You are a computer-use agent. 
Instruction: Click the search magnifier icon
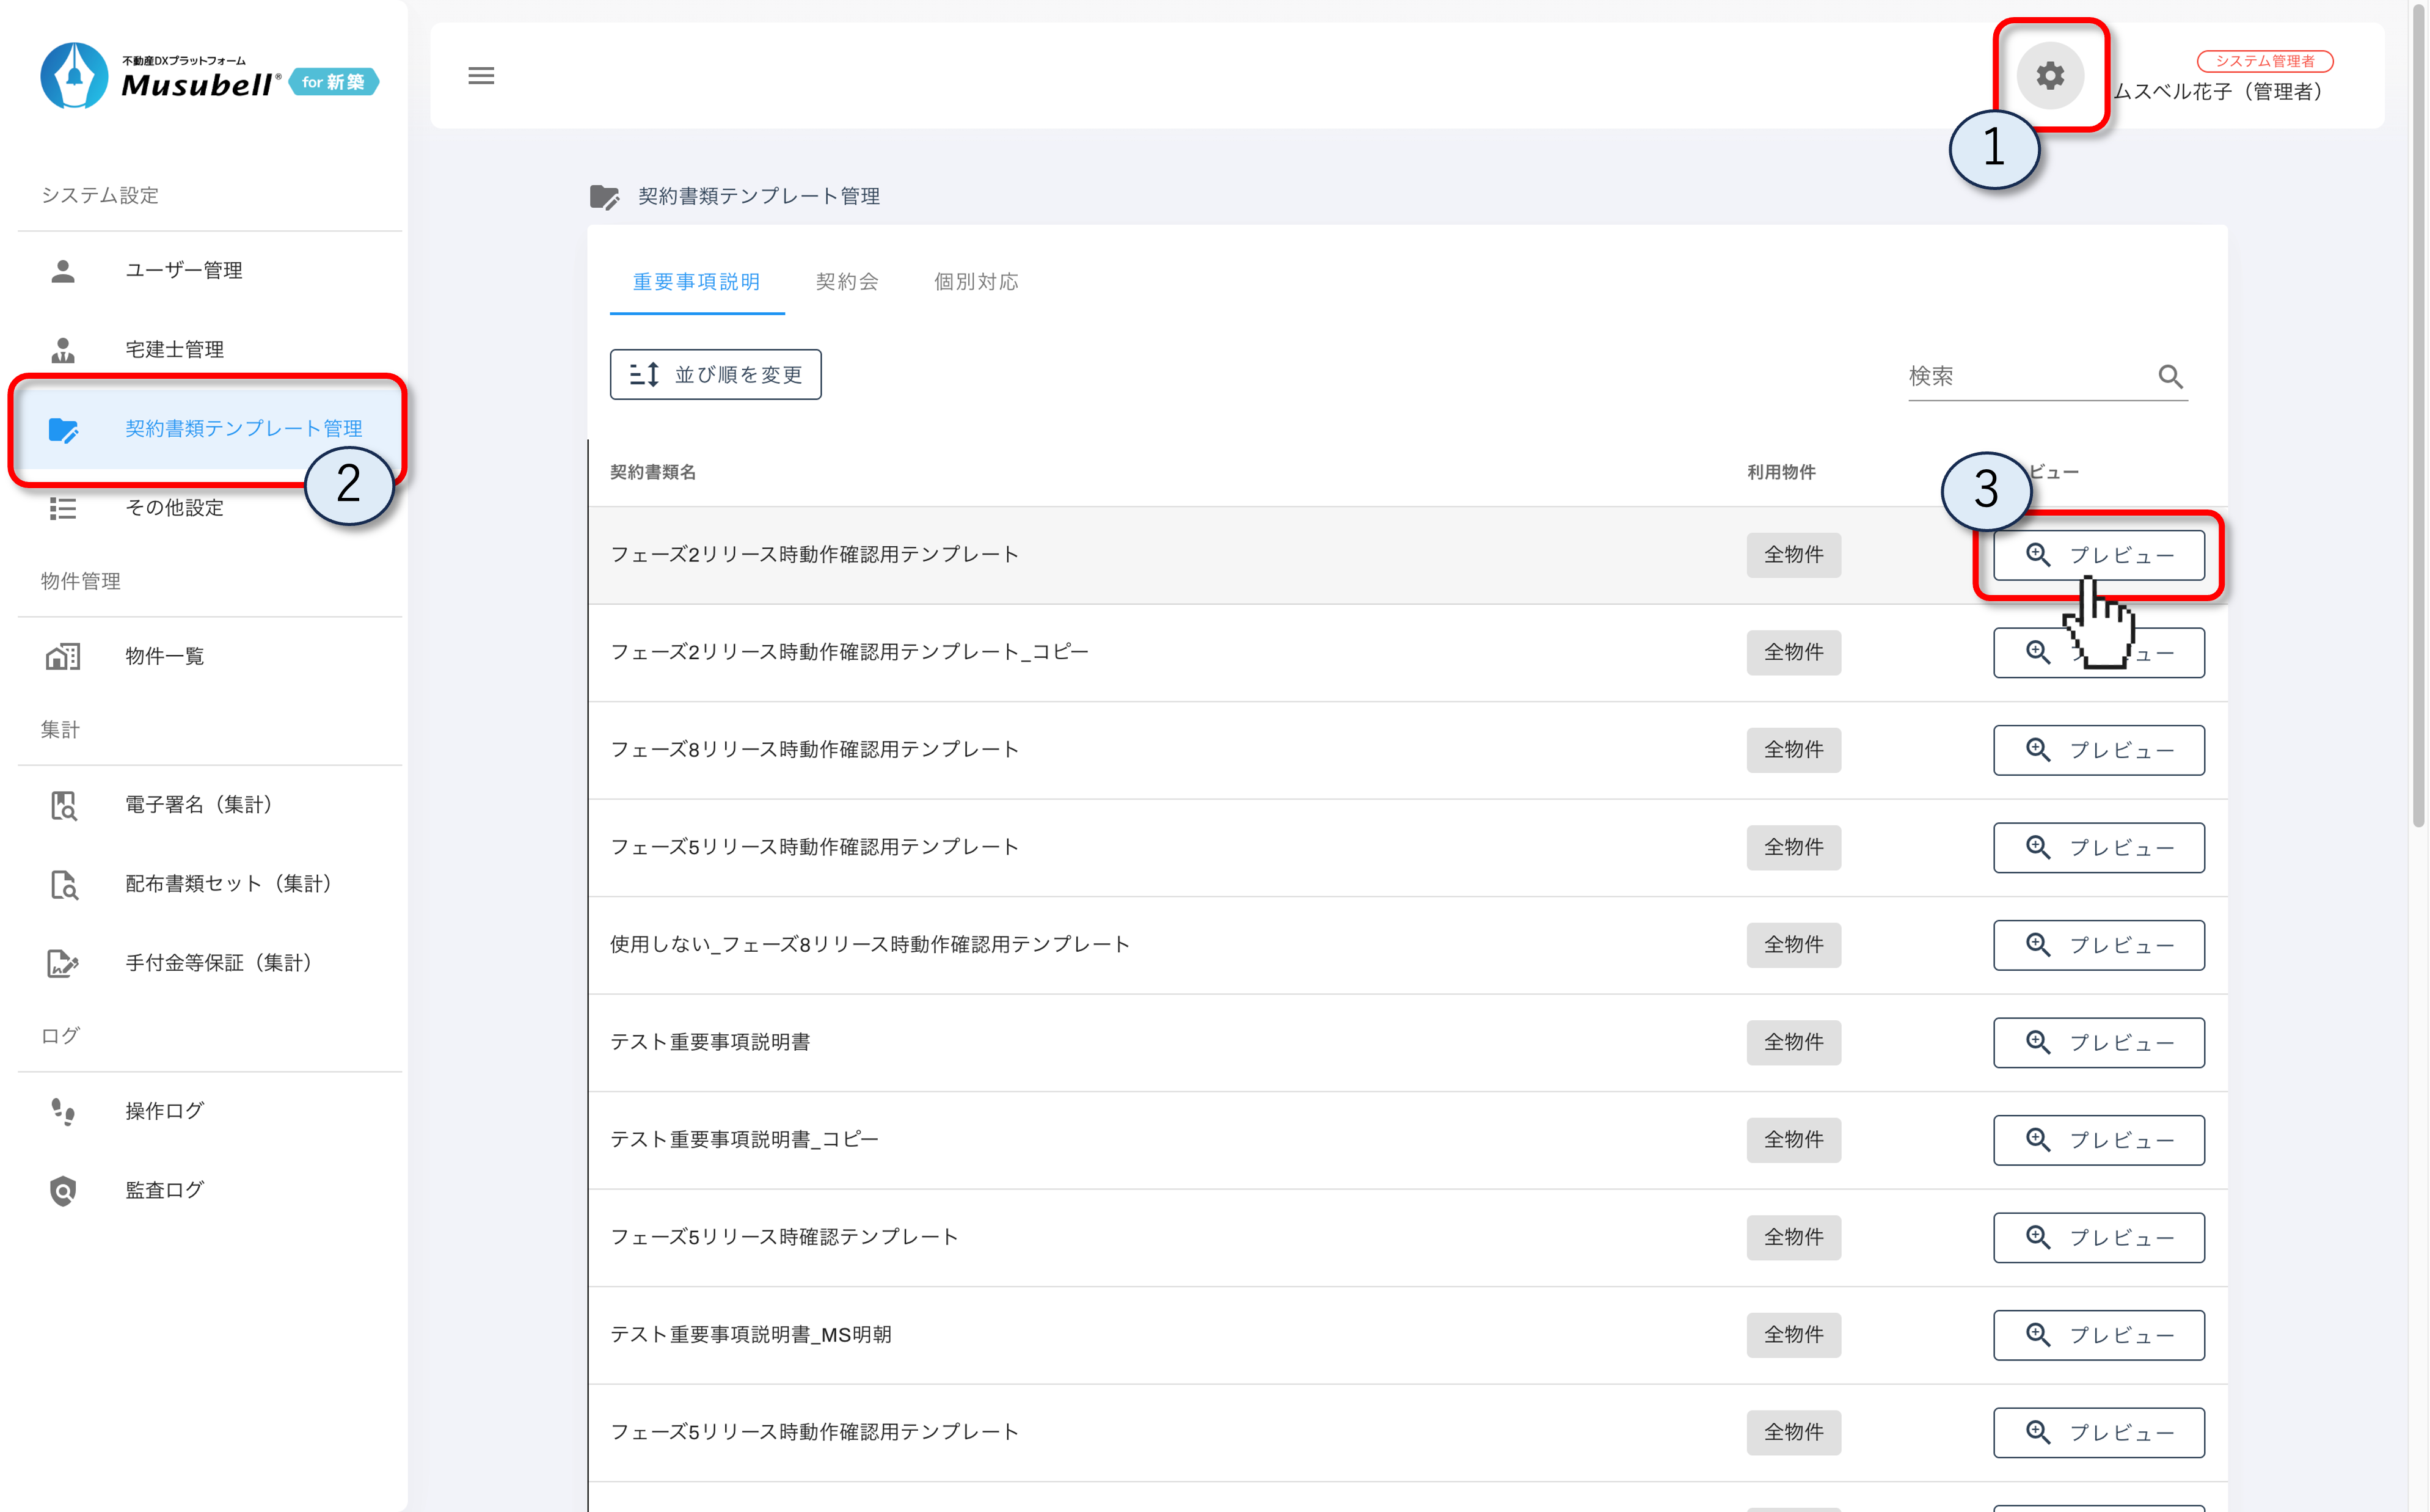point(2169,376)
